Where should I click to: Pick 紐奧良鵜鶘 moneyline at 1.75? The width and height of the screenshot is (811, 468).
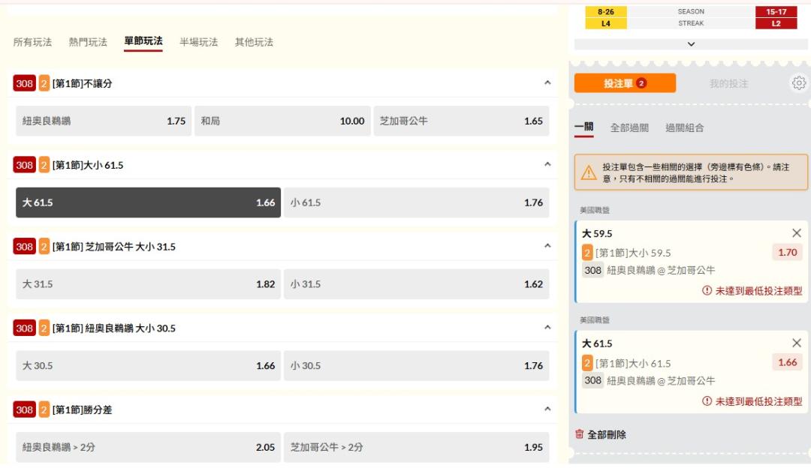(x=104, y=121)
